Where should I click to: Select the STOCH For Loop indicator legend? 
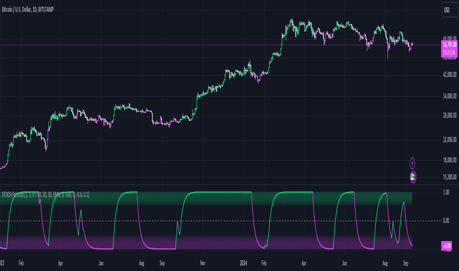[45, 195]
